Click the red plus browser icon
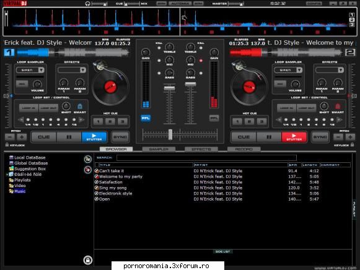Image resolution: width=360 pixels, height=270 pixels. 88,170
